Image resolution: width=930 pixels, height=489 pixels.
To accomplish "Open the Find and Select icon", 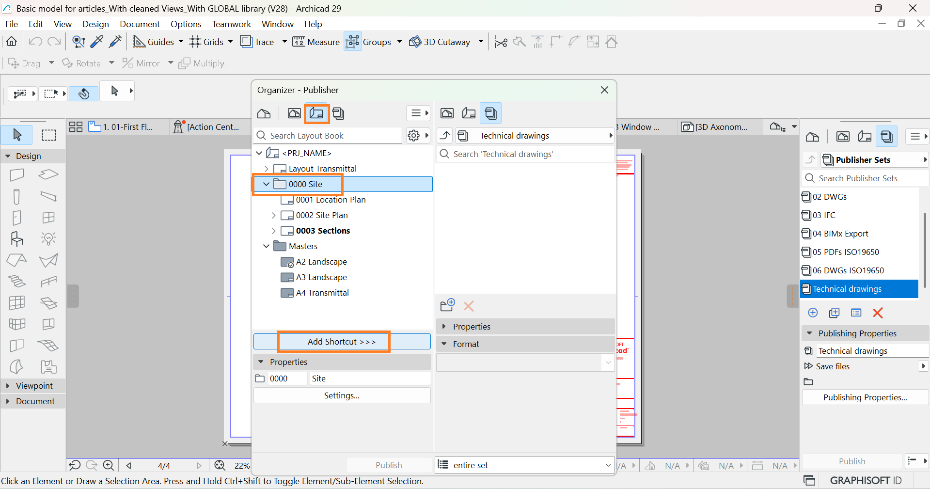I will [79, 42].
